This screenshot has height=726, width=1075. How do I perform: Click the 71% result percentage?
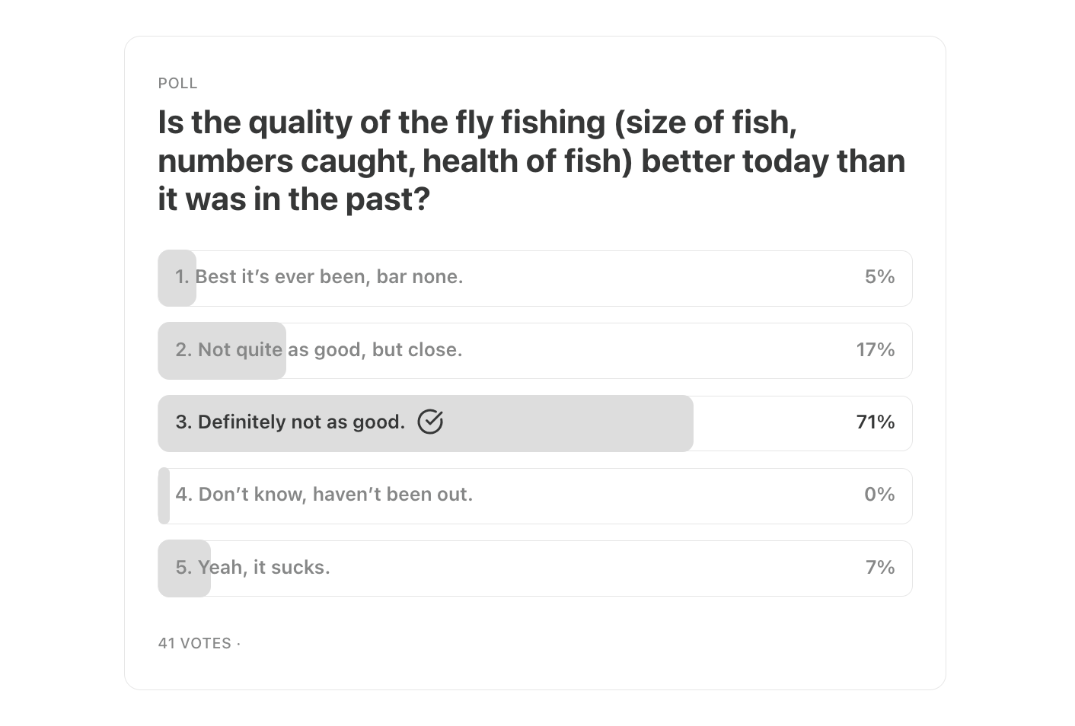[x=875, y=422]
